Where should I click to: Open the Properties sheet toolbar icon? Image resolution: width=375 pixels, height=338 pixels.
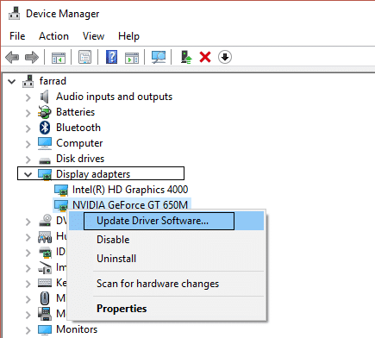pyautogui.click(x=85, y=57)
